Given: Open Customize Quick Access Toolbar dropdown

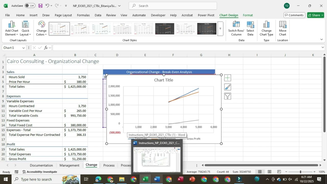Looking at the screenshot, I should (66, 6).
